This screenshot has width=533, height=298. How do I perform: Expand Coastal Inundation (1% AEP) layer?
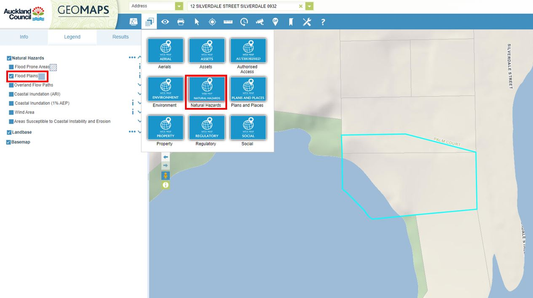pyautogui.click(x=139, y=103)
